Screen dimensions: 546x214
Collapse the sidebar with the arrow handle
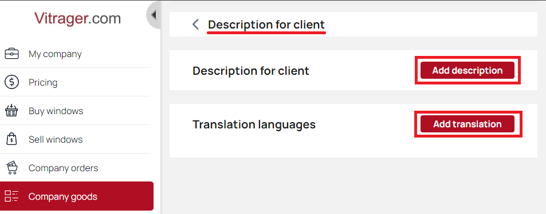coord(154,15)
